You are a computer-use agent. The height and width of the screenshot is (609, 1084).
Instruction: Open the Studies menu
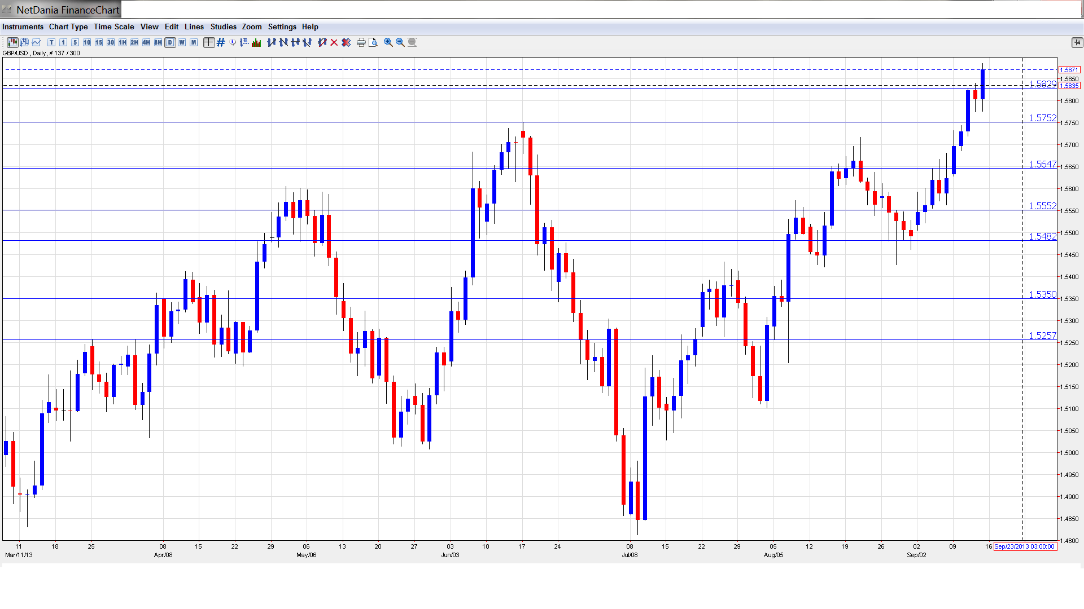223,27
